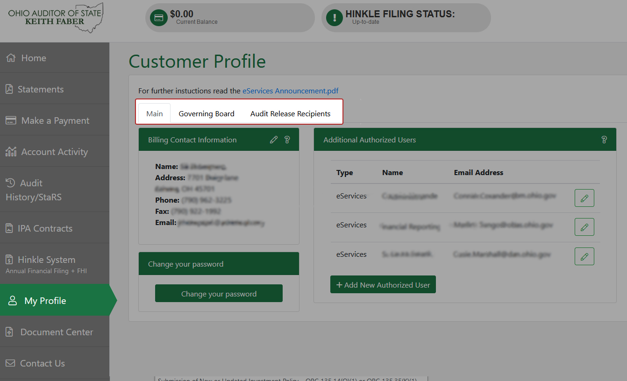The image size is (627, 381).
Task: Open the Audit Release Recipients tab
Action: (290, 114)
